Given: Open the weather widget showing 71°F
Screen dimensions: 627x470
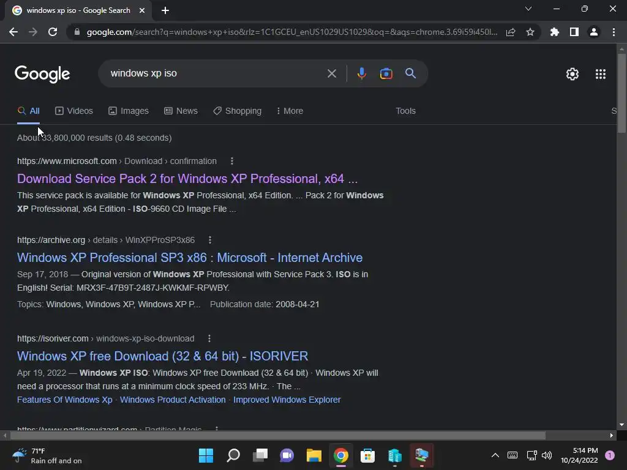Looking at the screenshot, I should coord(47,455).
